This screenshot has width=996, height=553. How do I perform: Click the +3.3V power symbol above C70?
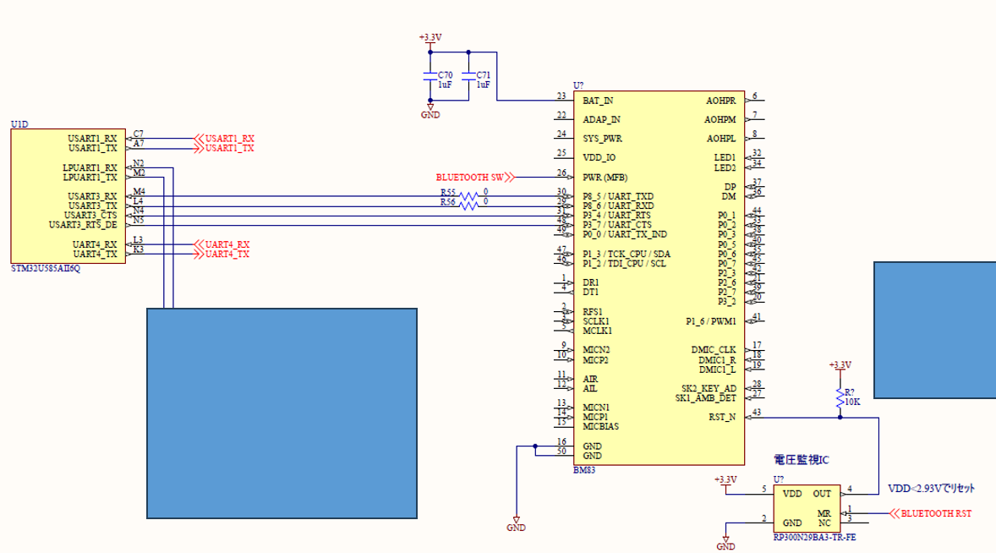point(430,39)
